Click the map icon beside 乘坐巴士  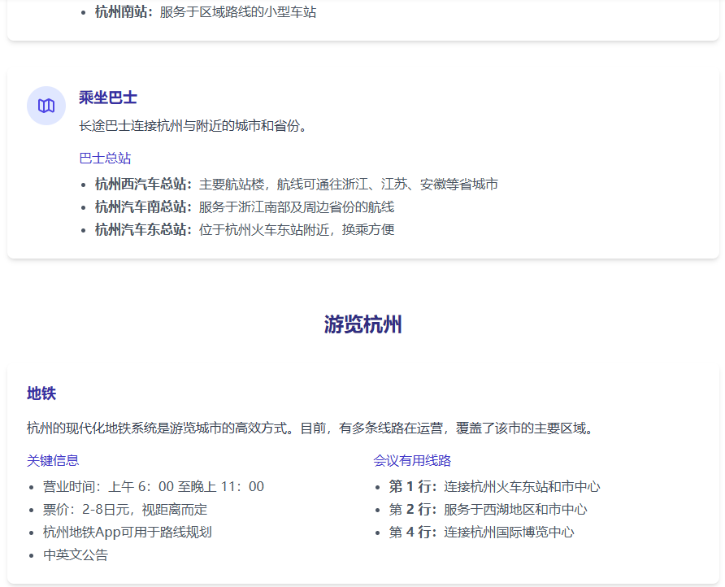click(46, 106)
